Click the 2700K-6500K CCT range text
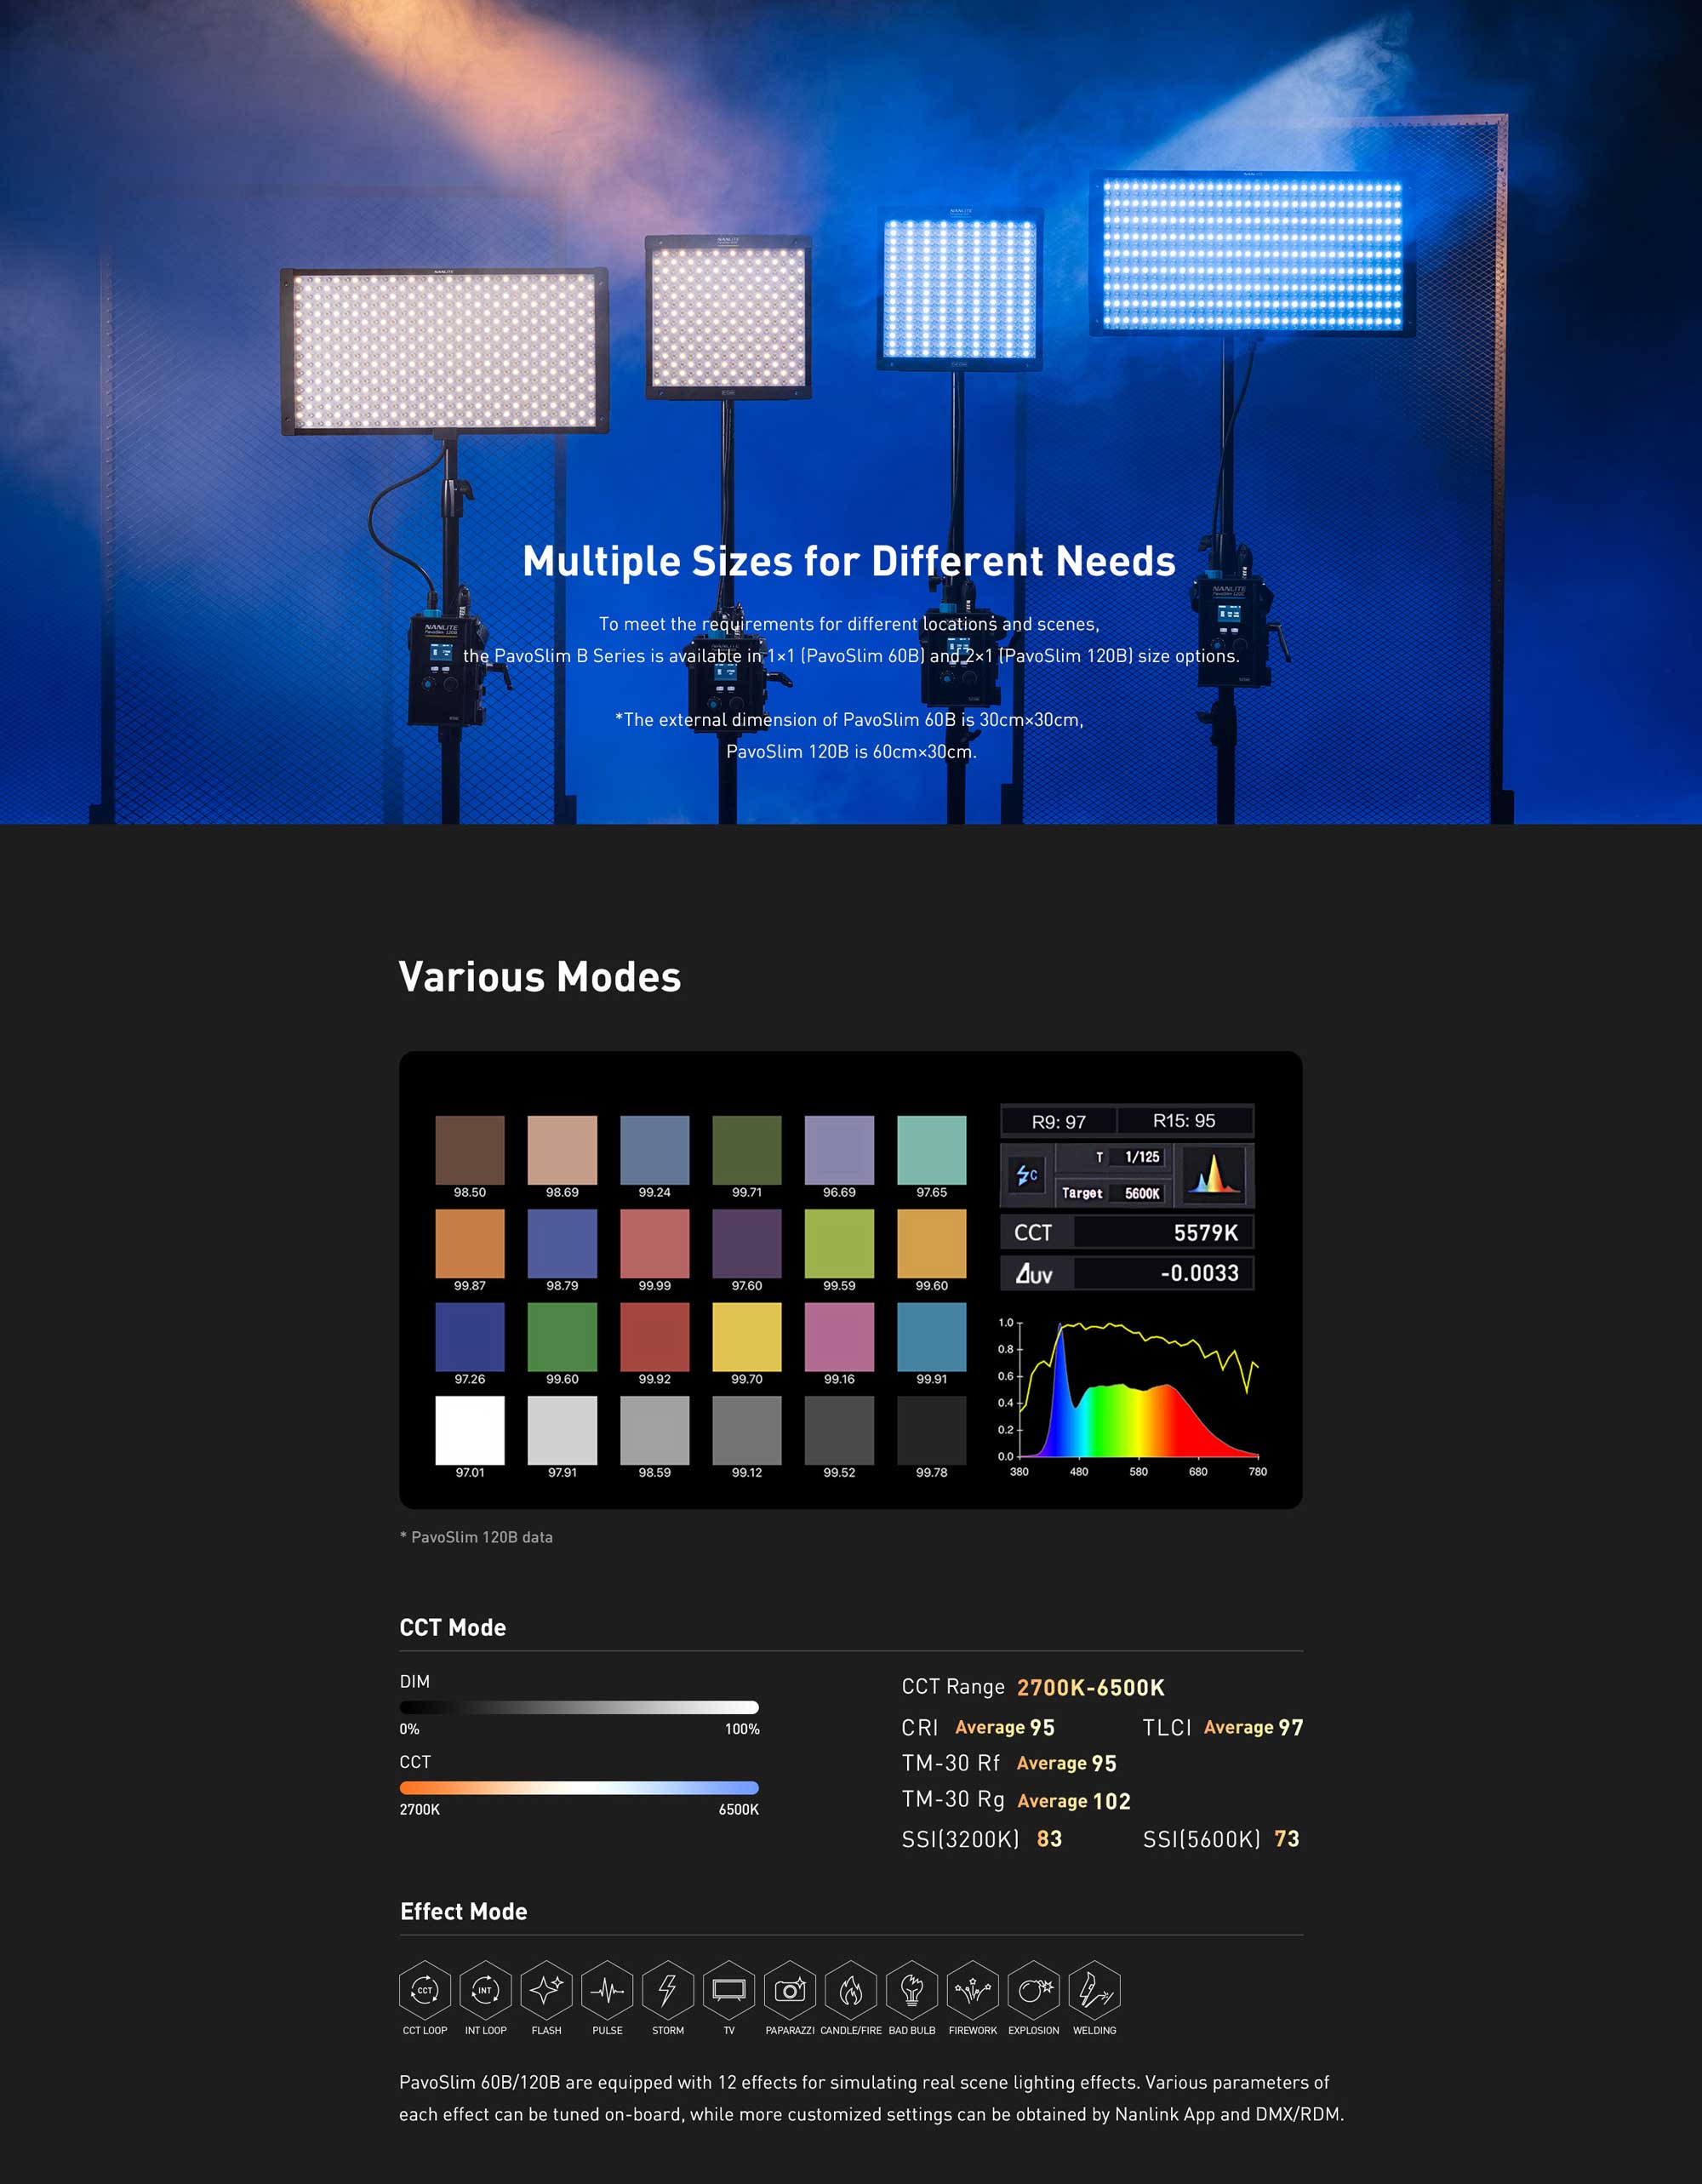The height and width of the screenshot is (2184, 1702). pos(1091,1687)
